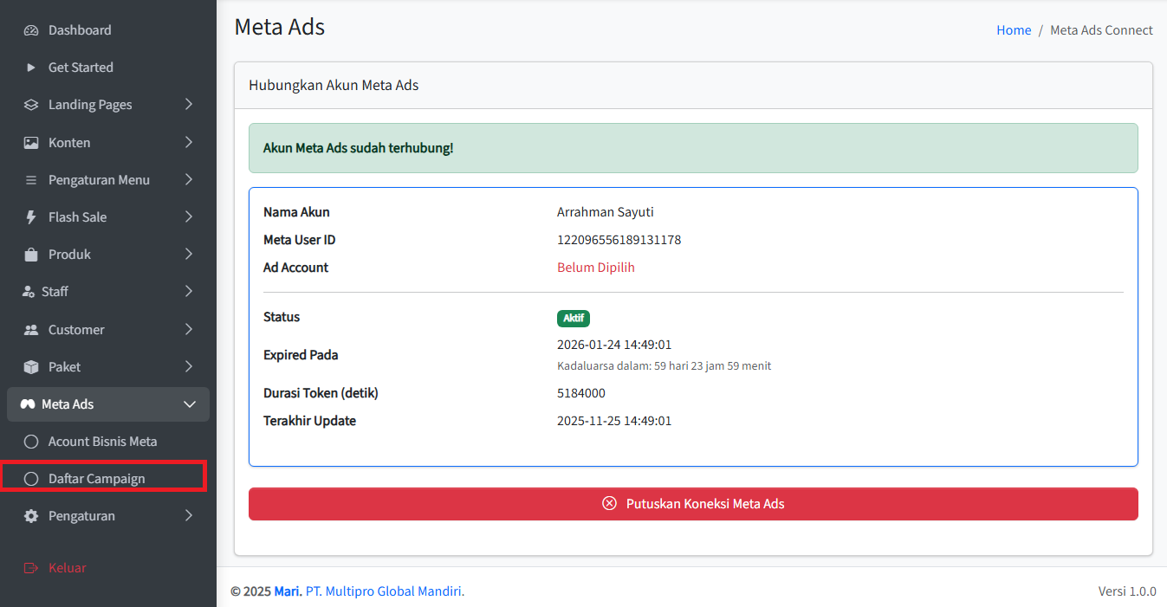Screen dimensions: 1167x607
Task: Click the Konten image icon
Action: [31, 143]
